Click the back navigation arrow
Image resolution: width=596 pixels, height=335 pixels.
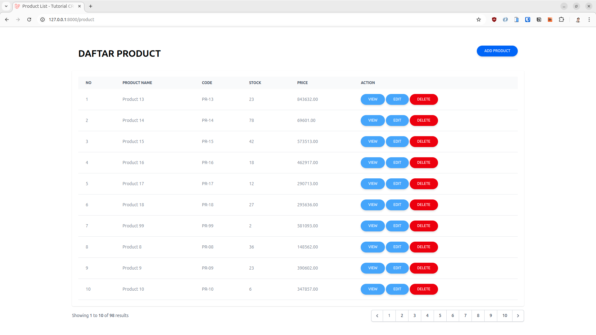coord(7,19)
